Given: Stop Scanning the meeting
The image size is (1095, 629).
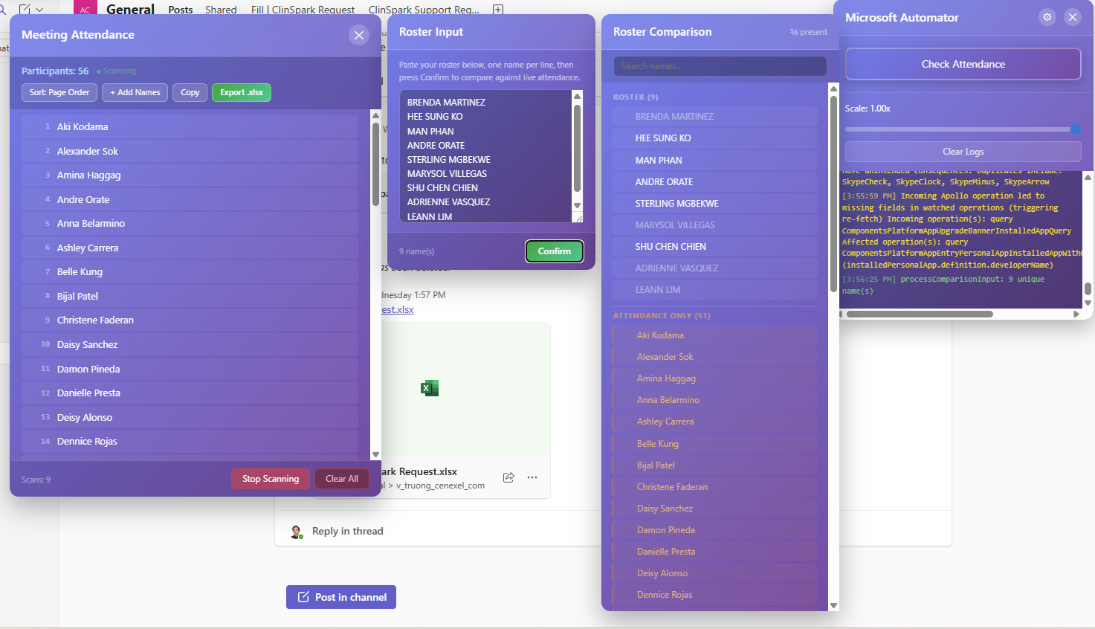Looking at the screenshot, I should 271,479.
